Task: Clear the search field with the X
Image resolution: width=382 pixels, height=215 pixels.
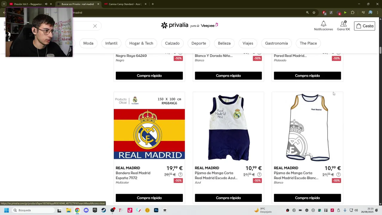Action: click(x=95, y=26)
